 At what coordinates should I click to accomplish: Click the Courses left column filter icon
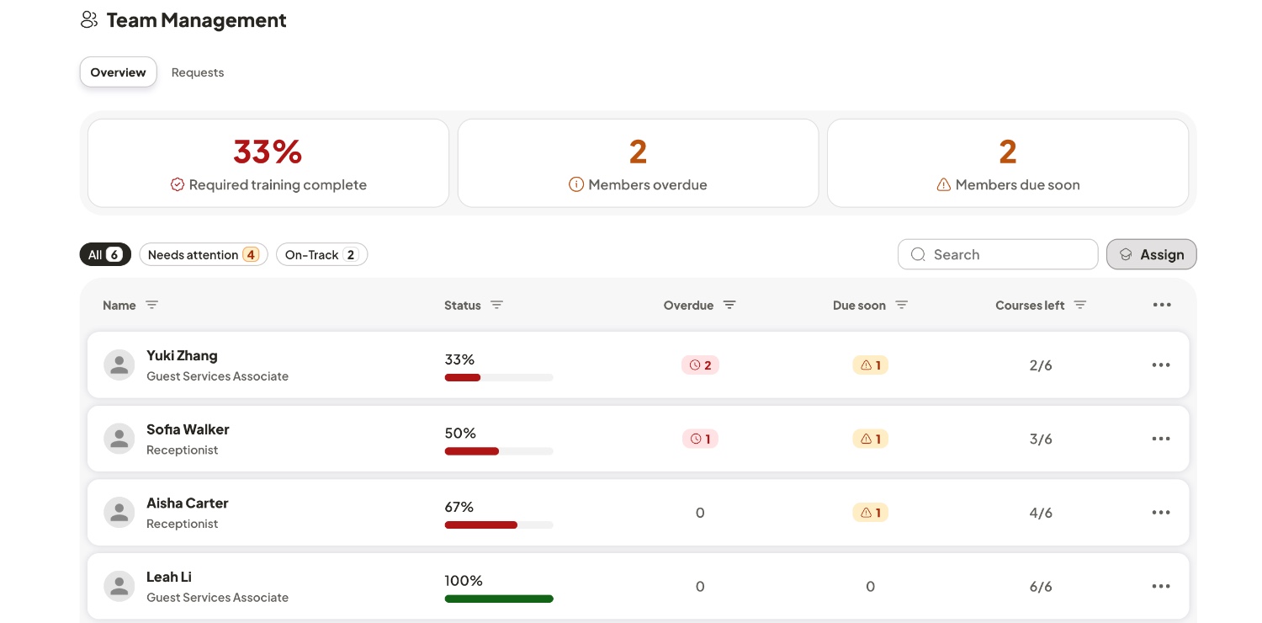[1080, 305]
